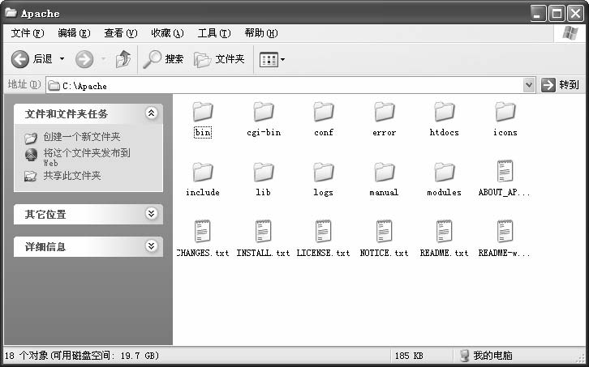Select the CHANGES.txt file icon
Viewport: 589px width, 367px height.
[x=203, y=232]
